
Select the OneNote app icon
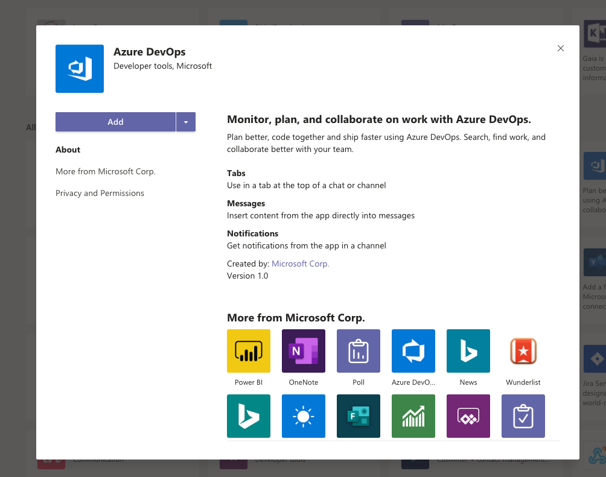point(303,350)
